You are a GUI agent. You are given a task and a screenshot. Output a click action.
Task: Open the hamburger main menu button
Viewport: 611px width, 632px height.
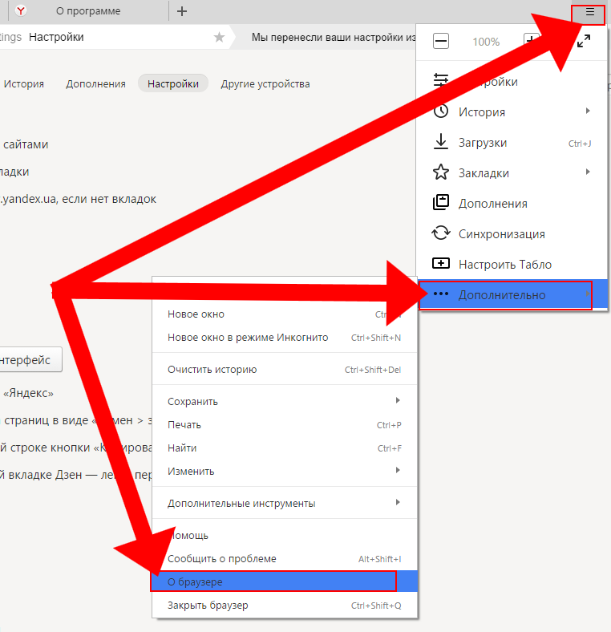[590, 12]
